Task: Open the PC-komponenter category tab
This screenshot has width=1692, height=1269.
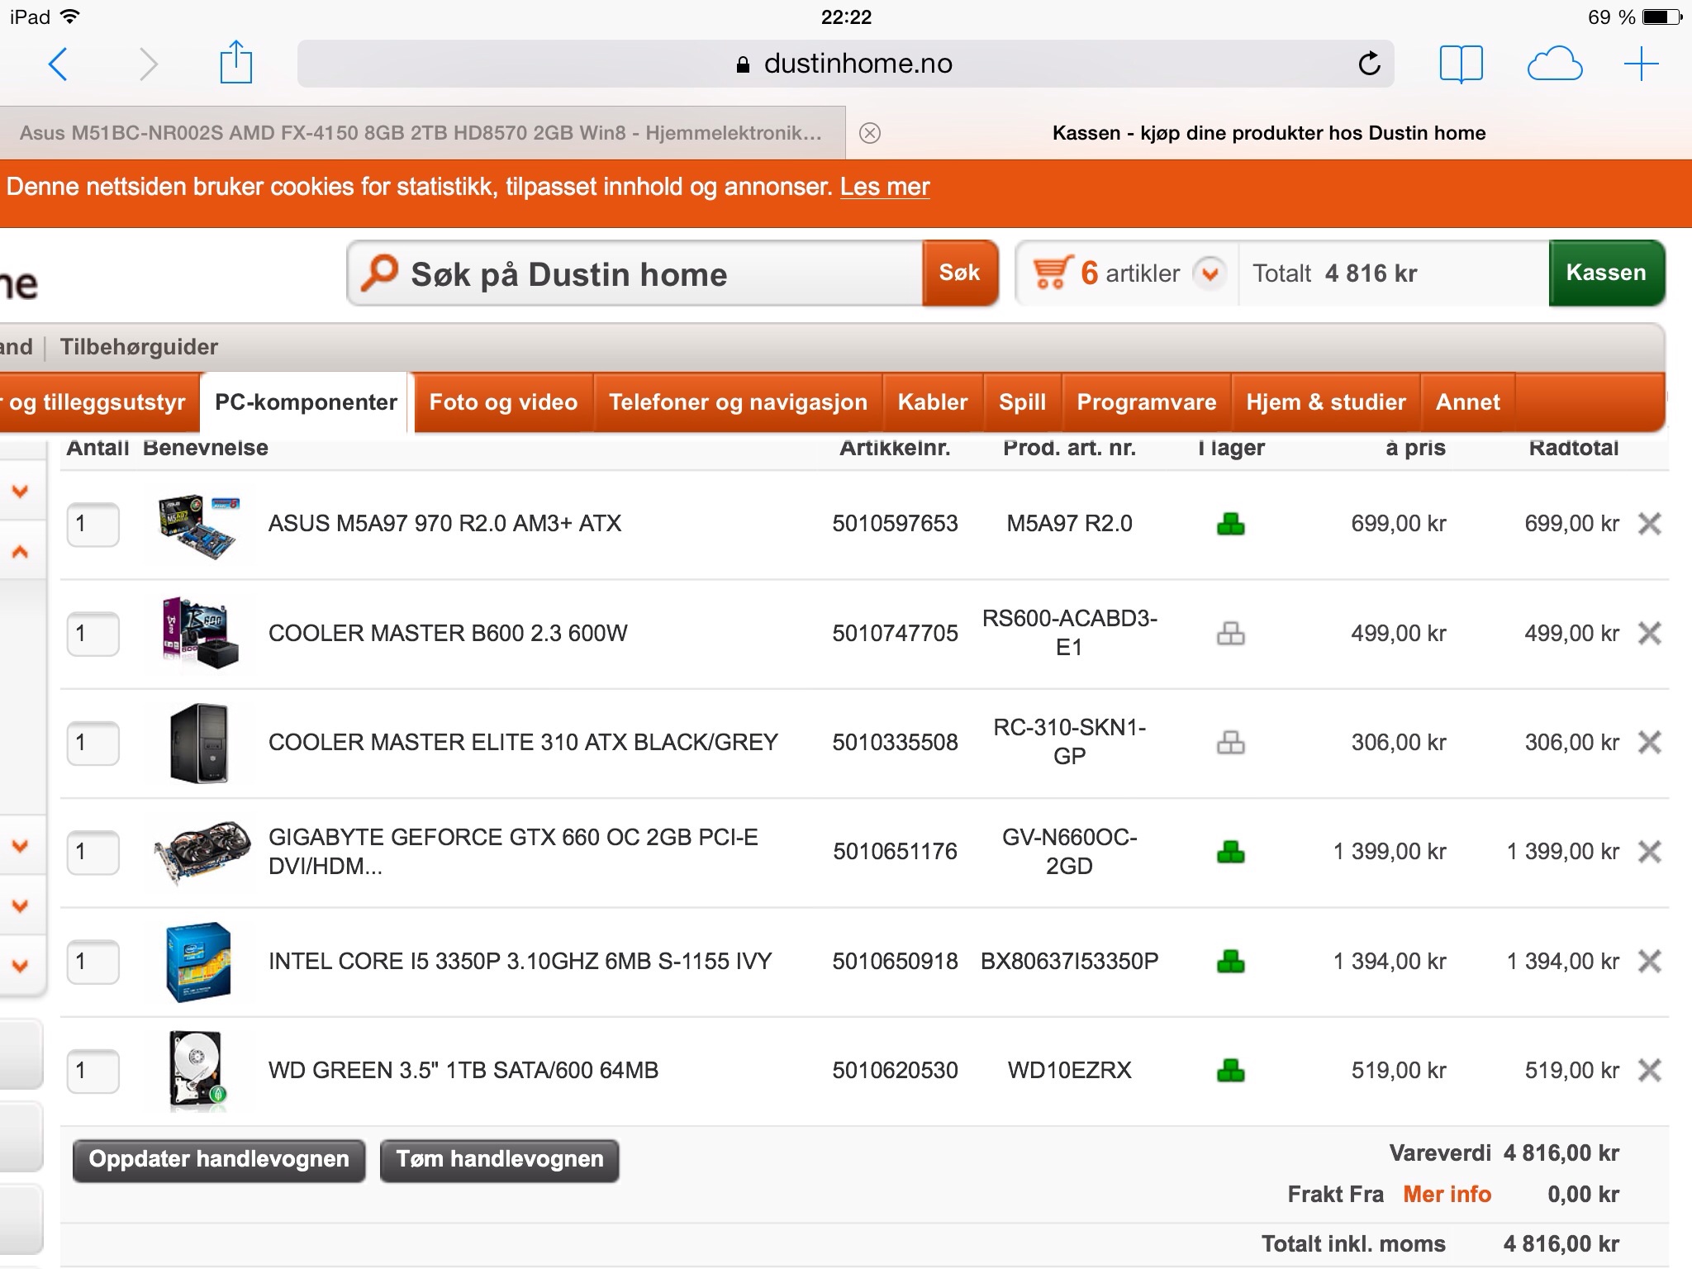Action: click(x=306, y=402)
